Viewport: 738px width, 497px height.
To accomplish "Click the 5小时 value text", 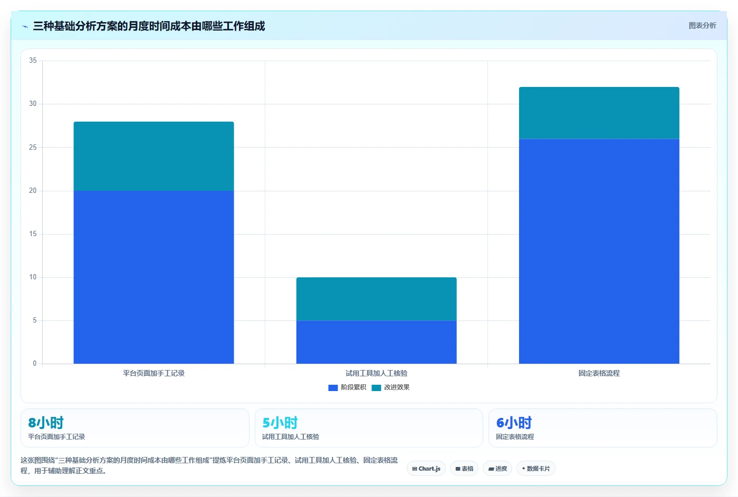I will pos(280,423).
